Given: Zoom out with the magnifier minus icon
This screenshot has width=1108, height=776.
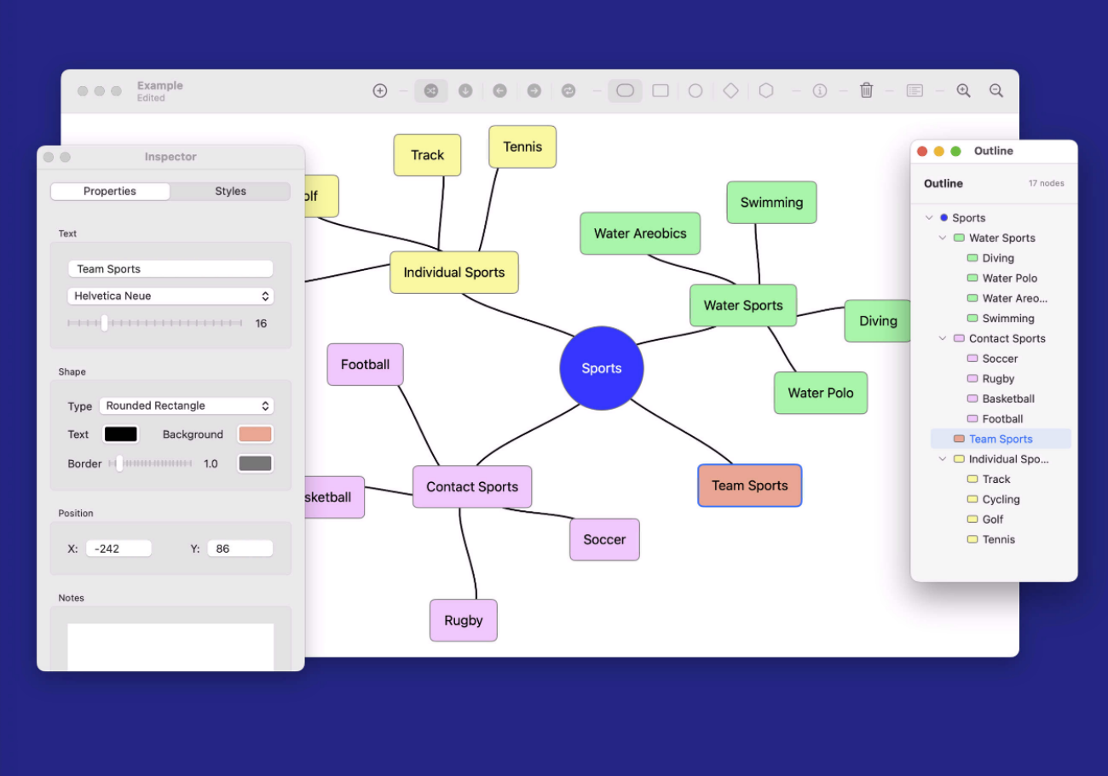Looking at the screenshot, I should coord(995,90).
